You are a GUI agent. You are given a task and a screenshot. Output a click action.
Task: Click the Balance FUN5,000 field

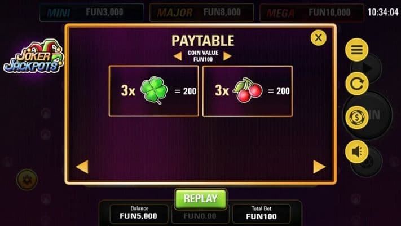139,214
